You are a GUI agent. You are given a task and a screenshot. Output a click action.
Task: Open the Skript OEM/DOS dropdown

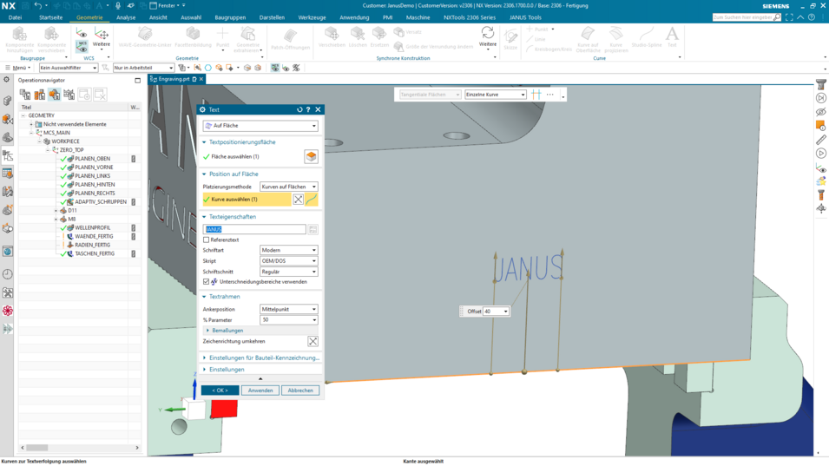pos(289,261)
